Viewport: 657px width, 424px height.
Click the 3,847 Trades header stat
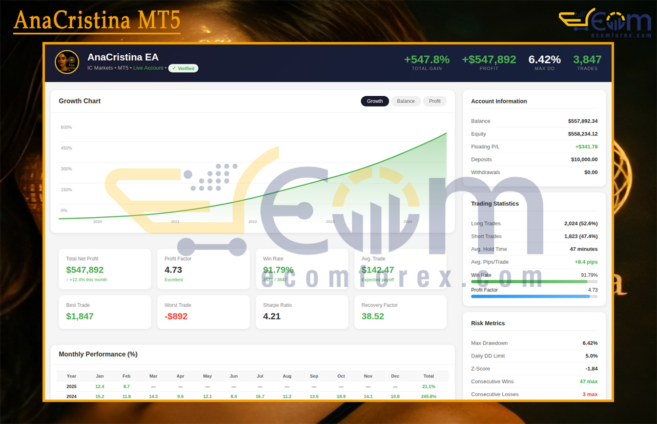click(587, 62)
